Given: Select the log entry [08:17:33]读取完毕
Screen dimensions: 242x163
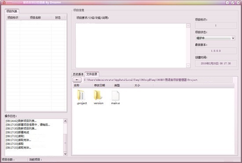Looking at the screenshot, I should [x=18, y=148].
